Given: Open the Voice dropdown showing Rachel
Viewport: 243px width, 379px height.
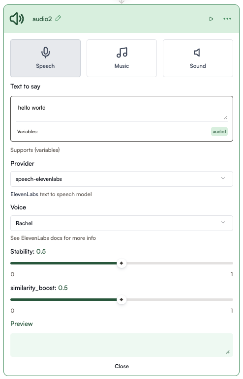Looking at the screenshot, I should (x=121, y=223).
